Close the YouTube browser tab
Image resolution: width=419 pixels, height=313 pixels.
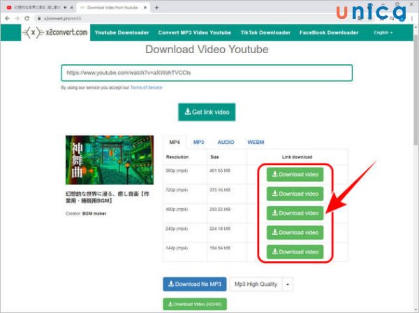(x=72, y=8)
